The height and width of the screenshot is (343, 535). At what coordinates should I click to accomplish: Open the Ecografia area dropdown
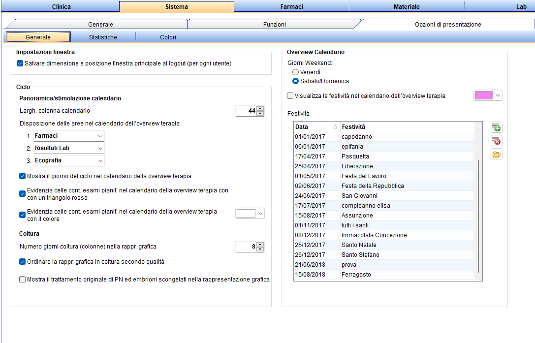[x=69, y=160]
